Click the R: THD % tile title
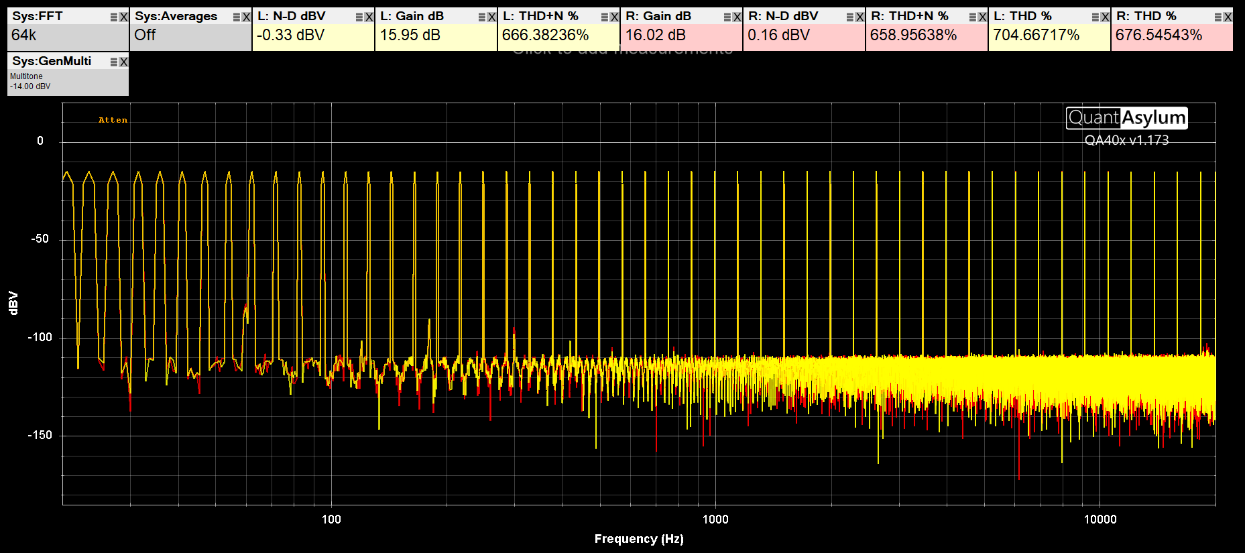 pyautogui.click(x=1146, y=16)
